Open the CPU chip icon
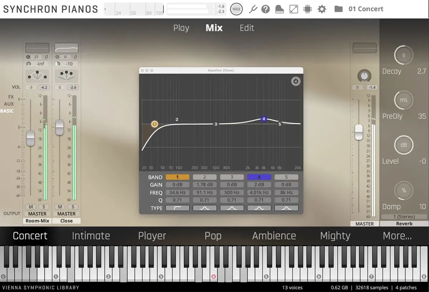This screenshot has height=292, width=429. click(307, 9)
